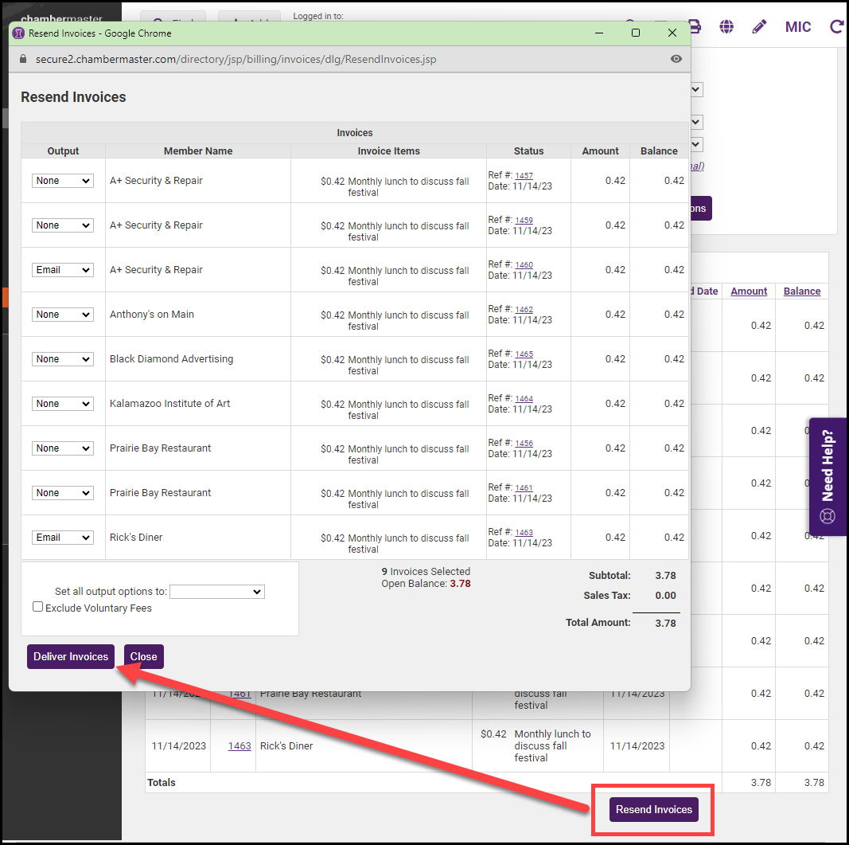The width and height of the screenshot is (849, 845).
Task: Click the Deliver Invoices button
Action: [x=71, y=656]
